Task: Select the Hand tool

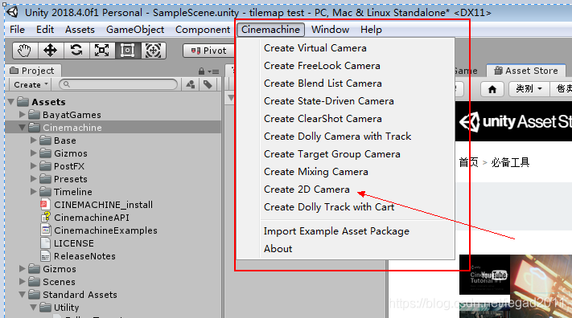Action: (25, 51)
